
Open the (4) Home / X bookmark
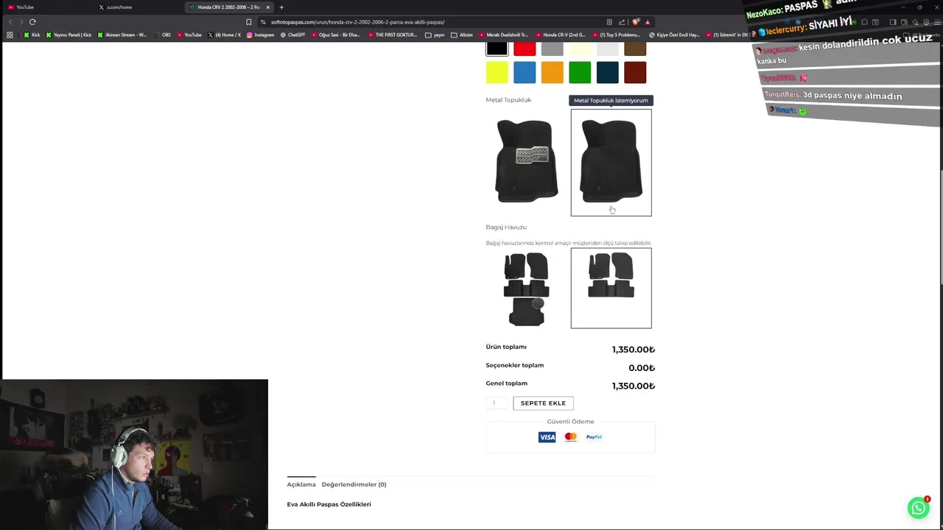(x=225, y=35)
